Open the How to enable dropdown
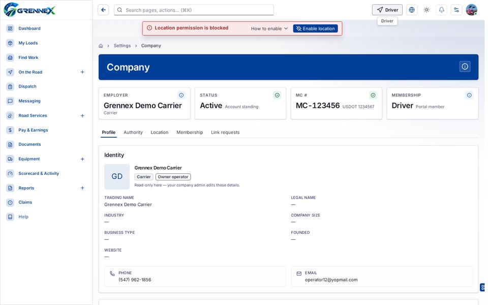488x305 pixels. tap(269, 28)
